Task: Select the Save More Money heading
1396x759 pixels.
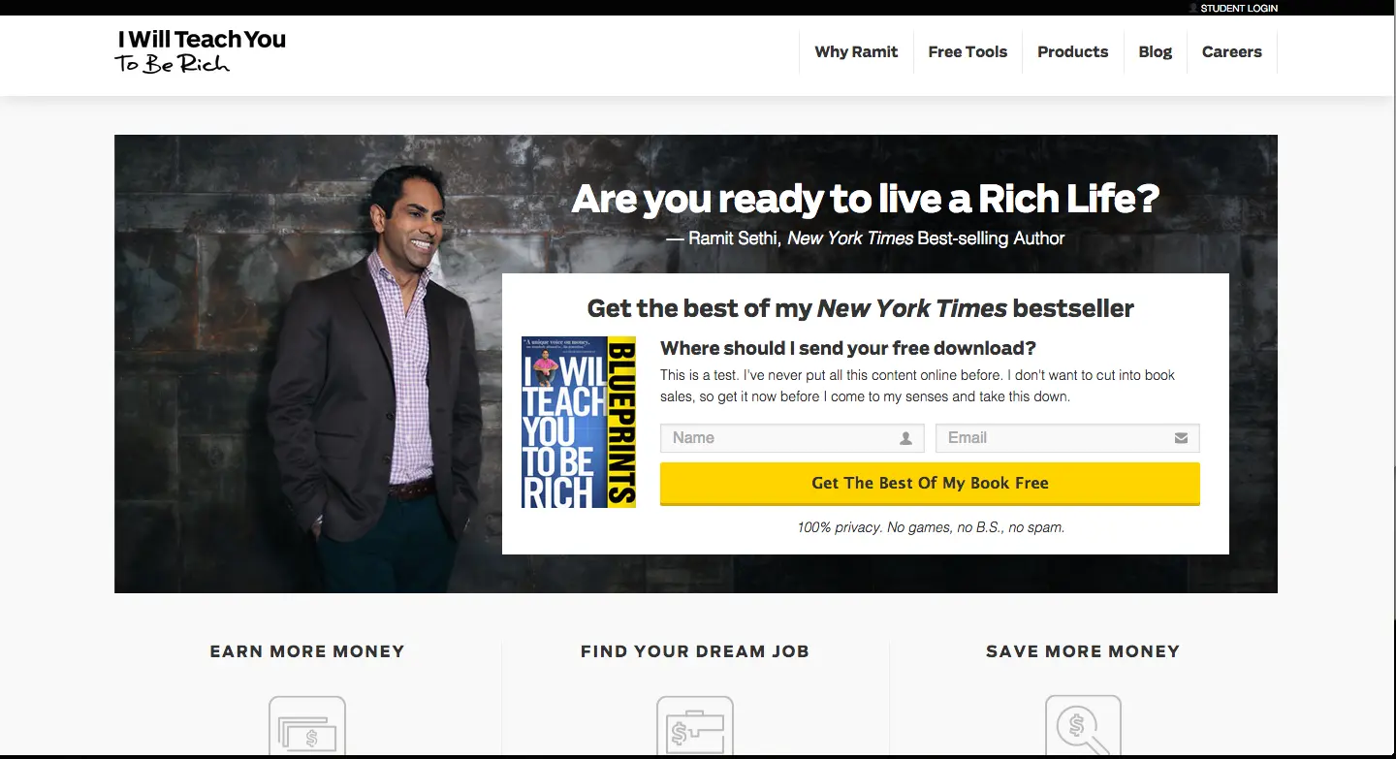Action: tap(1083, 651)
